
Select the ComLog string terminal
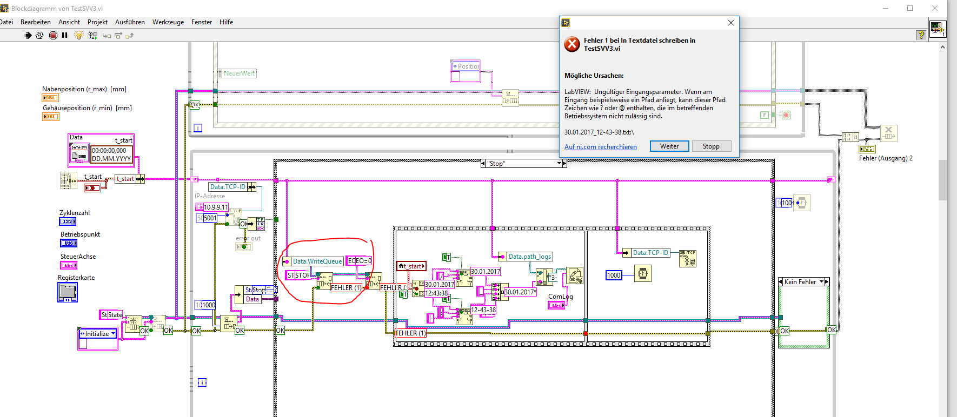pyautogui.click(x=556, y=305)
